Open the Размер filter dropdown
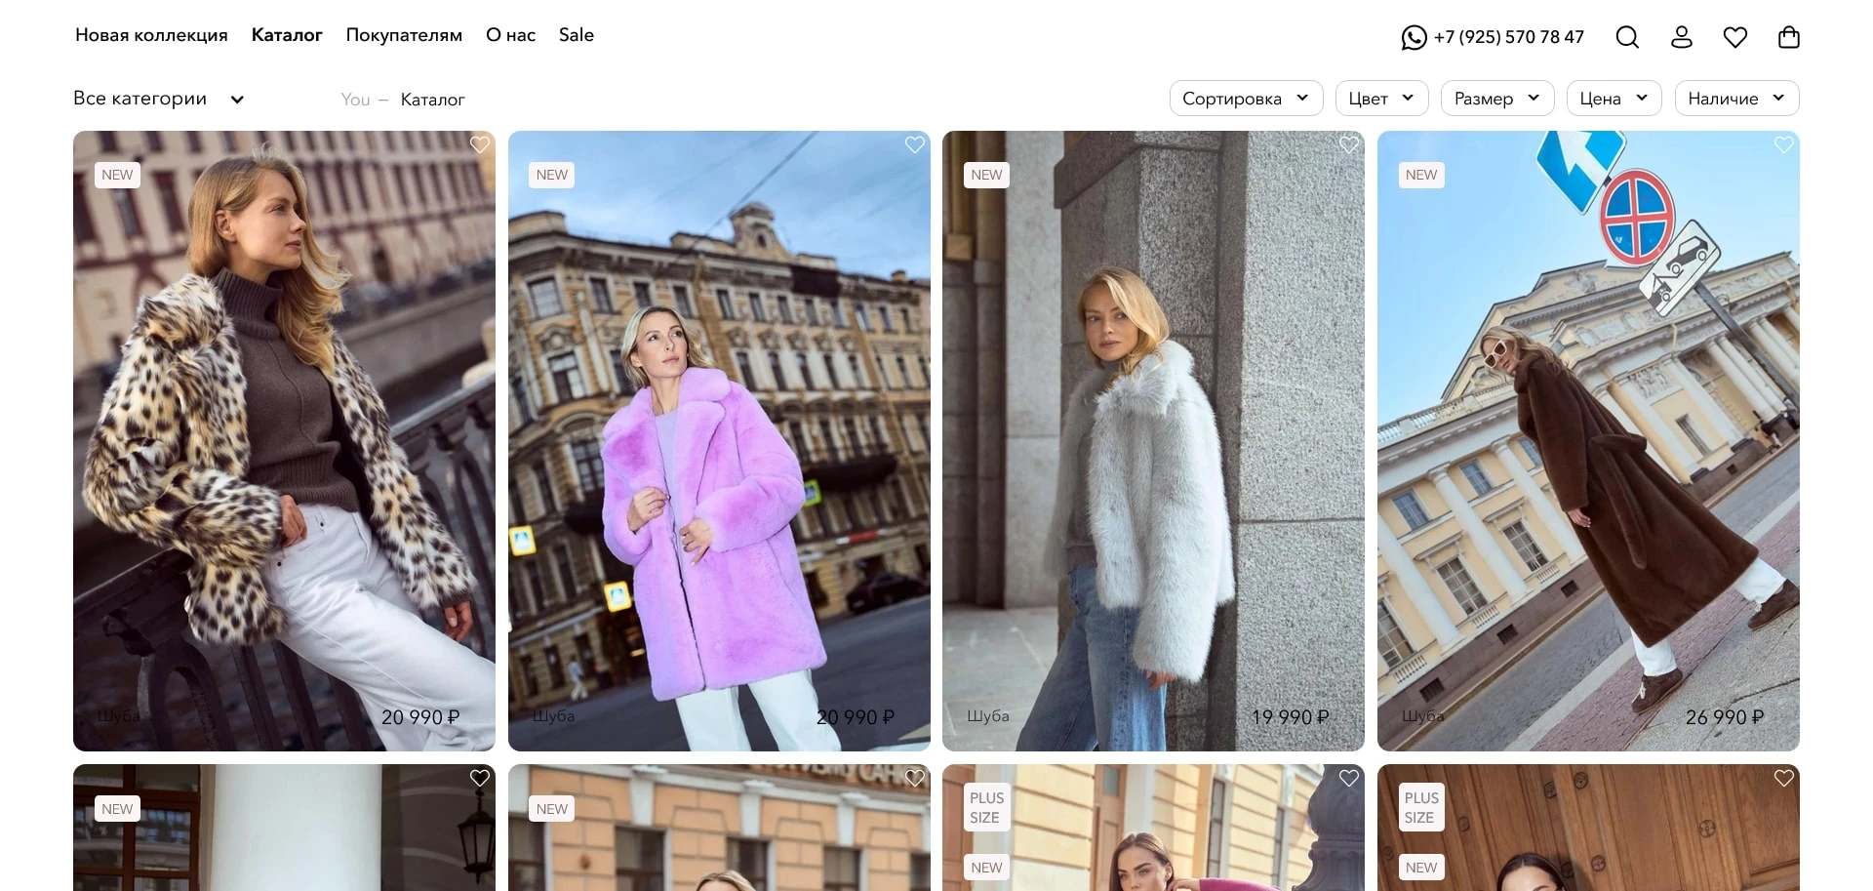Image resolution: width=1873 pixels, height=891 pixels. 1495,99
